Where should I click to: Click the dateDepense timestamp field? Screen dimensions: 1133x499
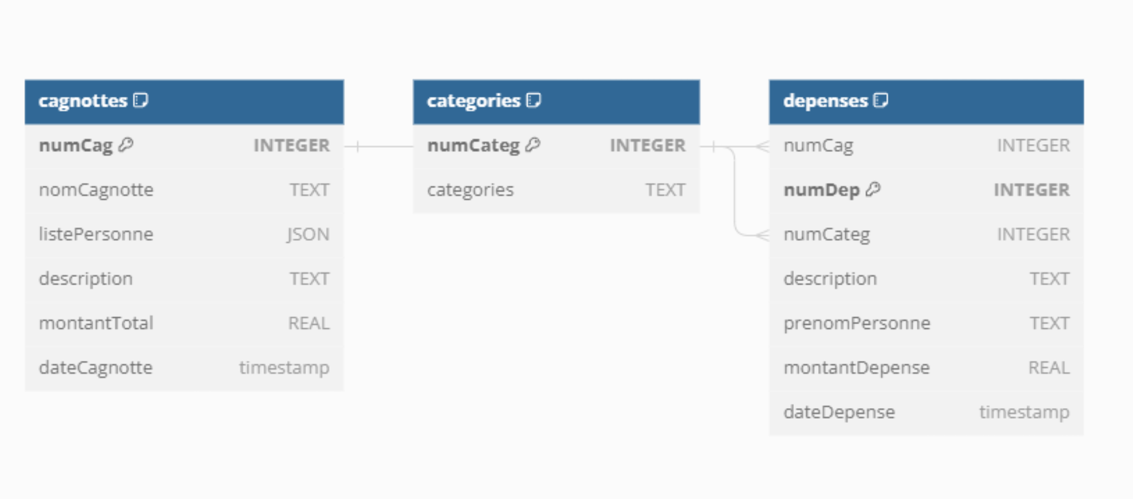[926, 412]
